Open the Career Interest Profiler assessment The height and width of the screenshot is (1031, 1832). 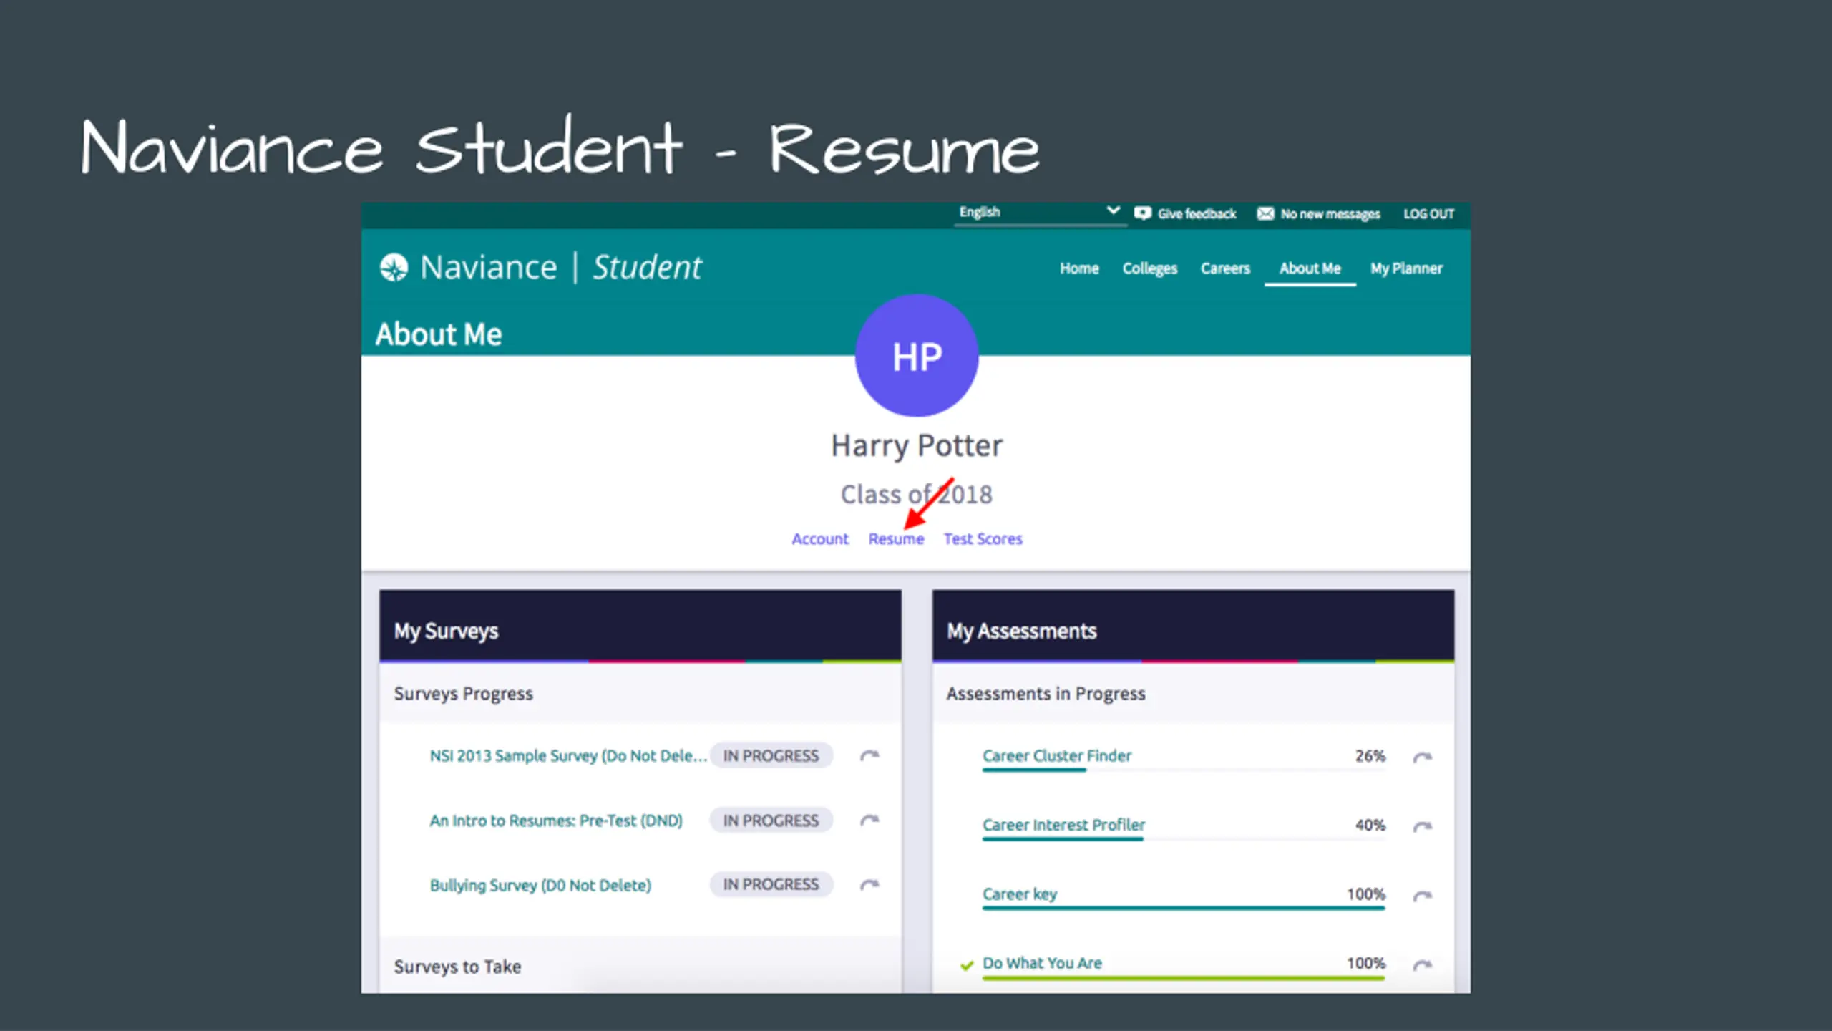coord(1063,825)
